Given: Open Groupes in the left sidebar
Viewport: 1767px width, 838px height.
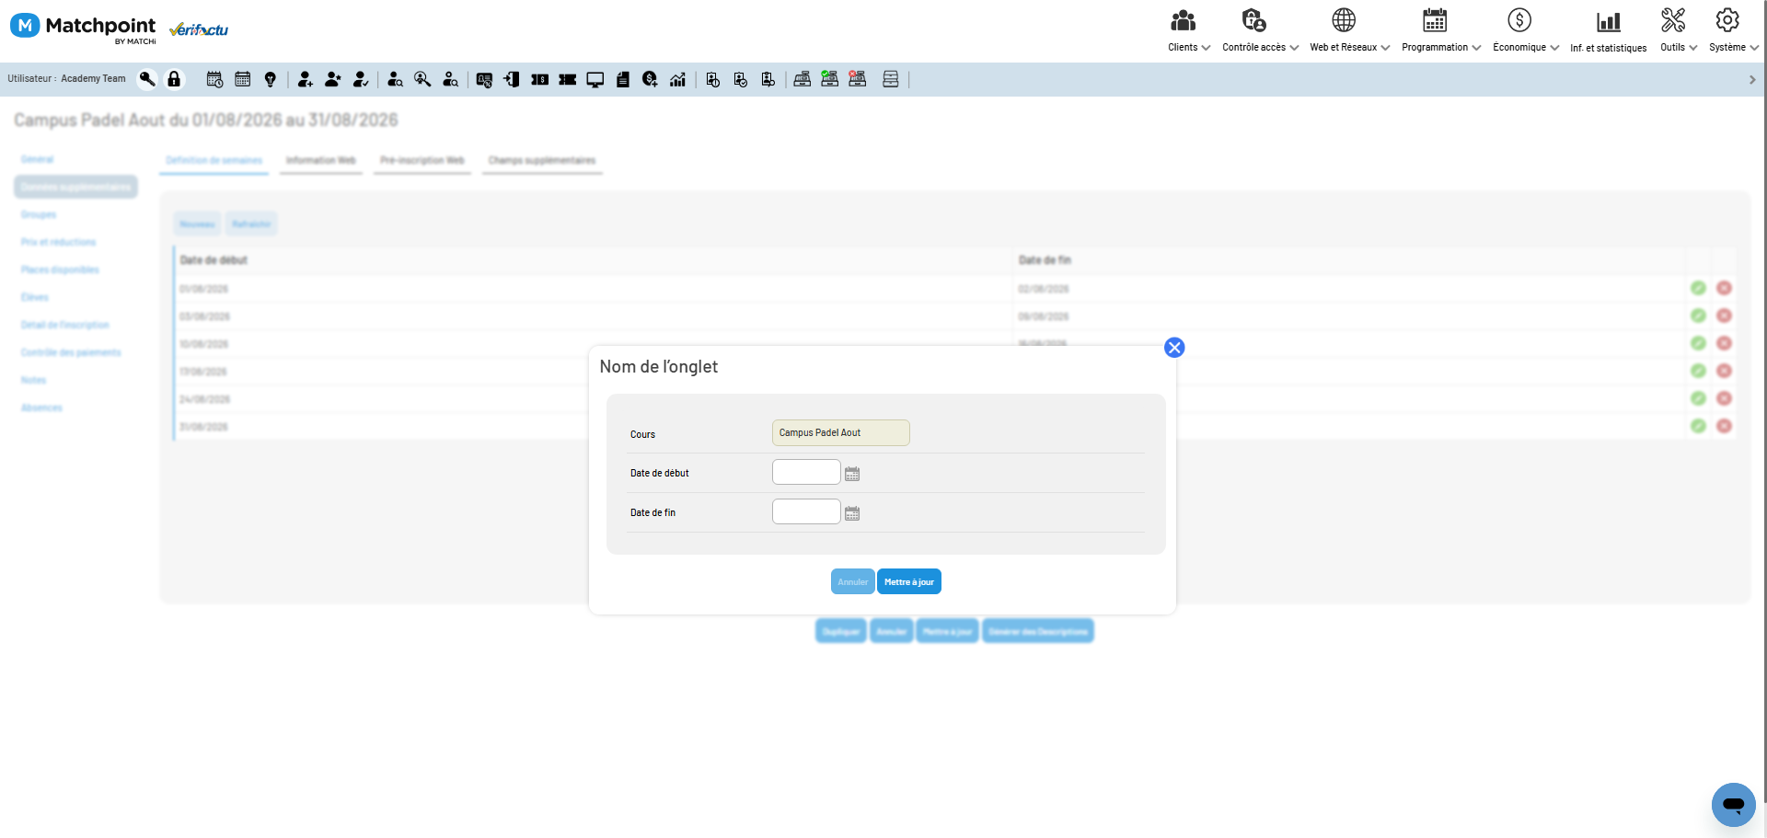Looking at the screenshot, I should [x=39, y=214].
